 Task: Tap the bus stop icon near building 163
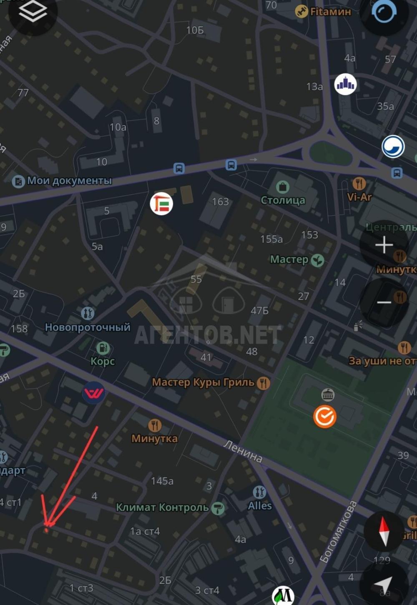[231, 165]
